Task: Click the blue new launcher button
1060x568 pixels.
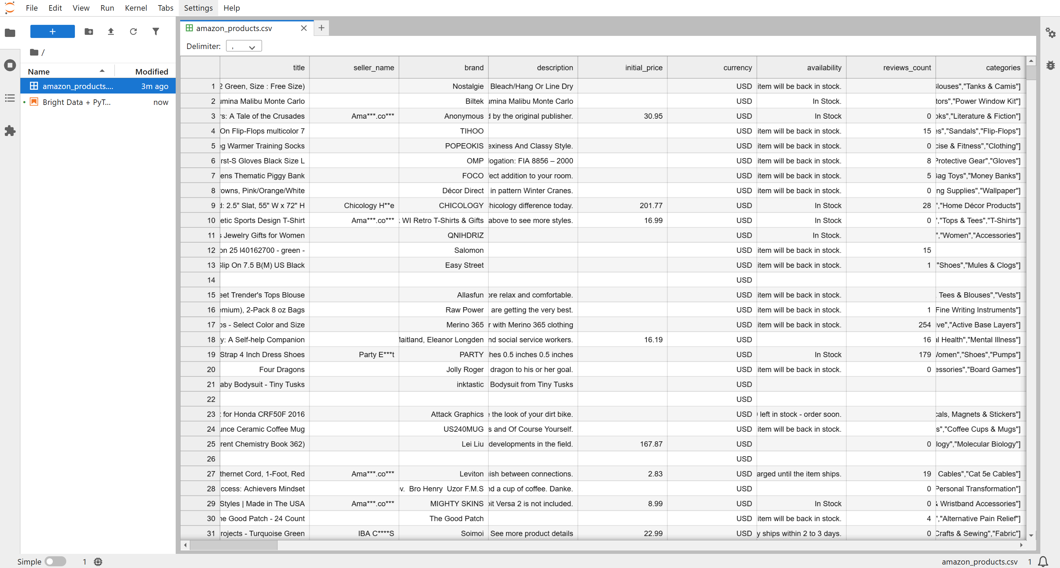Action: 52,31
